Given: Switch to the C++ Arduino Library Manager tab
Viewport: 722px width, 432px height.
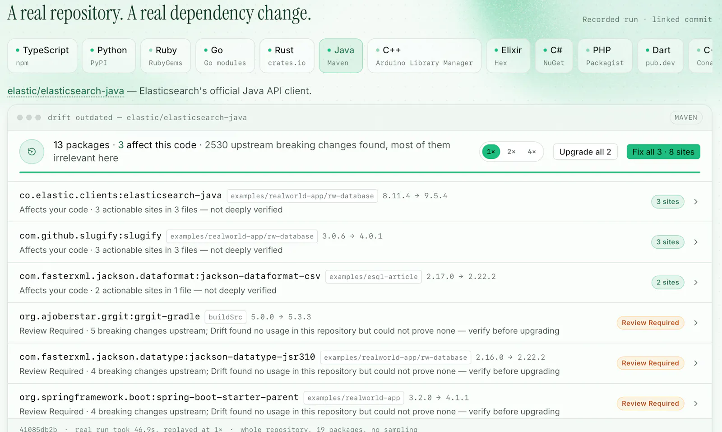Looking at the screenshot, I should click(x=424, y=56).
